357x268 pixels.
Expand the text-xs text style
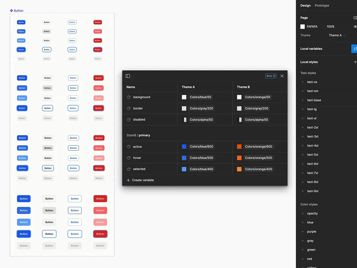point(303,82)
